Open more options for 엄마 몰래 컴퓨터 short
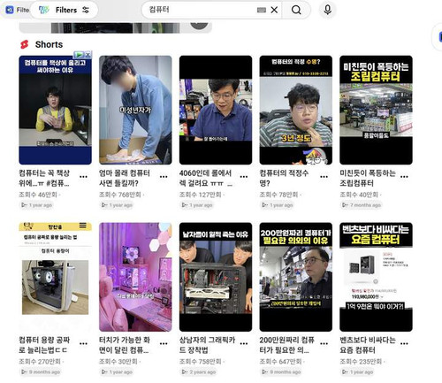 pyautogui.click(x=164, y=177)
